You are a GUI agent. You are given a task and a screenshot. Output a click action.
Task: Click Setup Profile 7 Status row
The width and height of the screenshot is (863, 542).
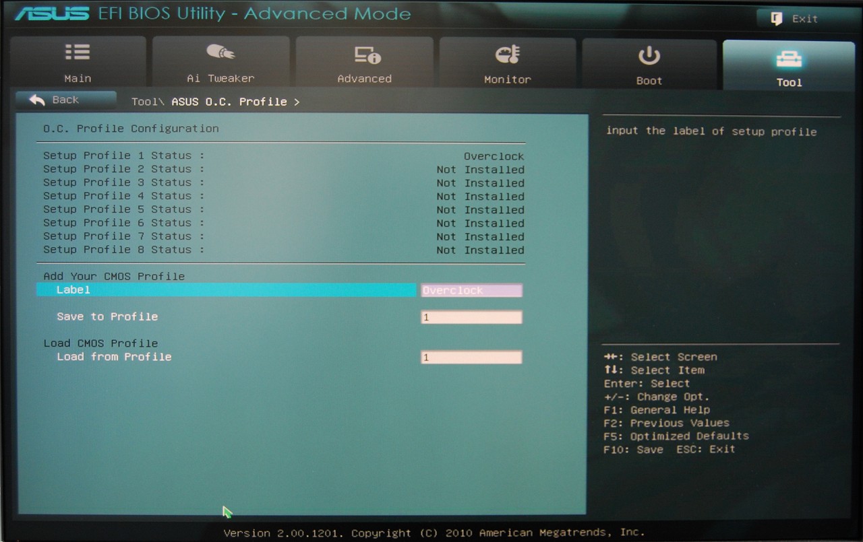point(283,236)
